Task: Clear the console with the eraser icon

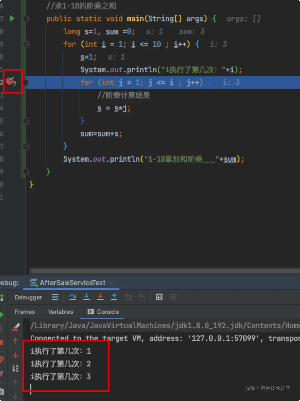Action: [x=16, y=327]
